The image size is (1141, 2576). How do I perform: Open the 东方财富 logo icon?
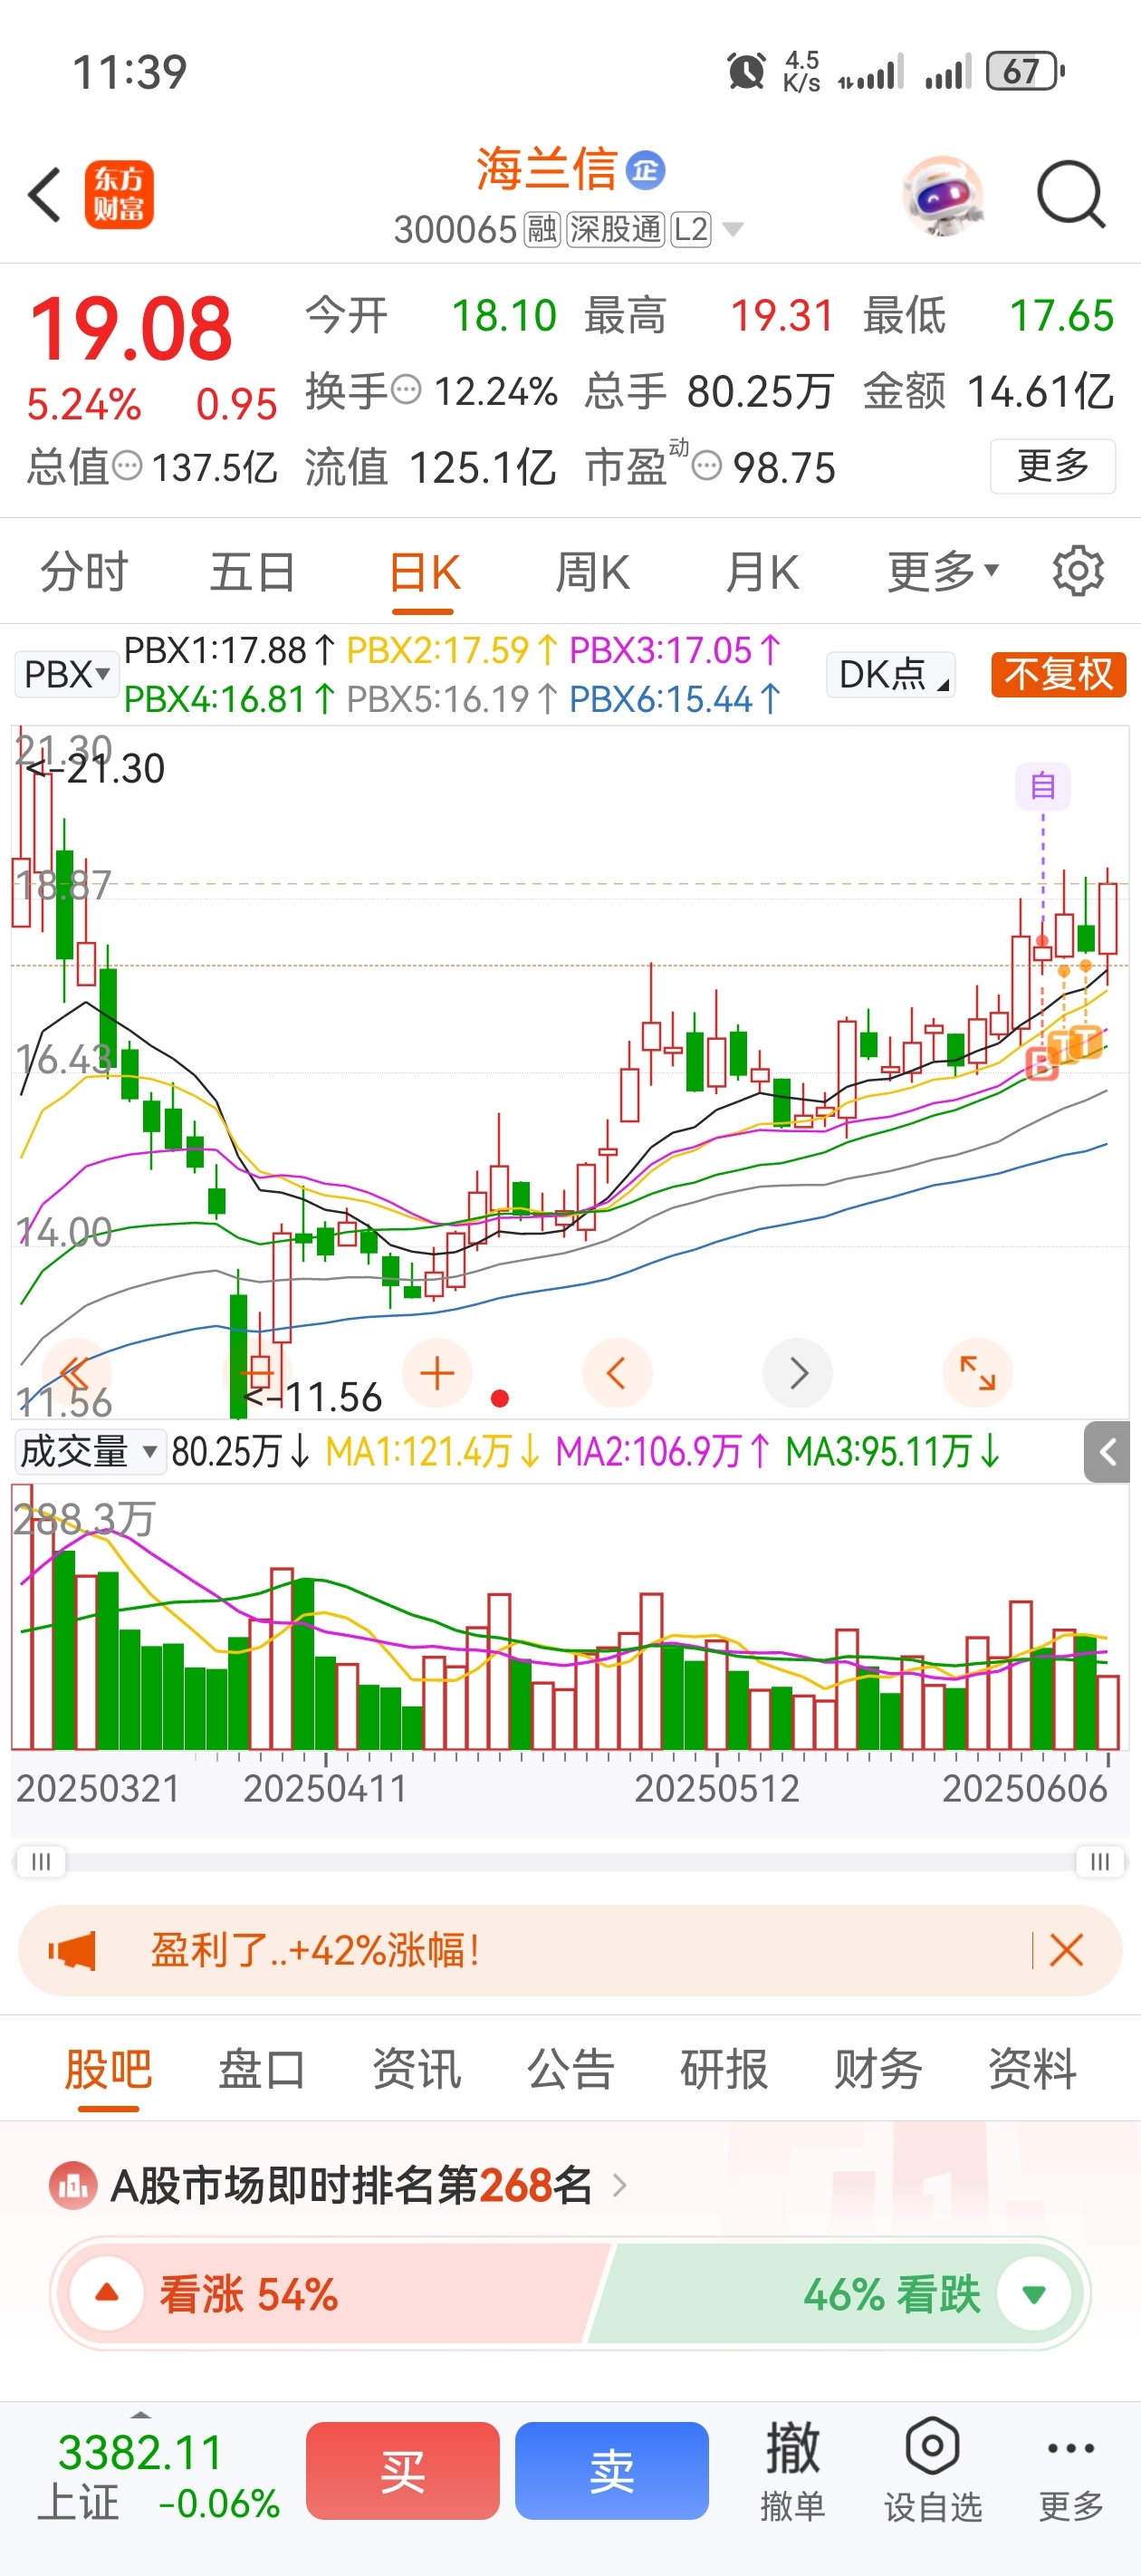pyautogui.click(x=119, y=194)
